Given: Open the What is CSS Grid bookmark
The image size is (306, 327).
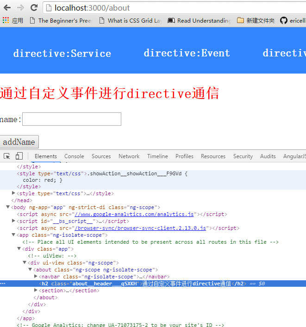Looking at the screenshot, I should click(130, 20).
